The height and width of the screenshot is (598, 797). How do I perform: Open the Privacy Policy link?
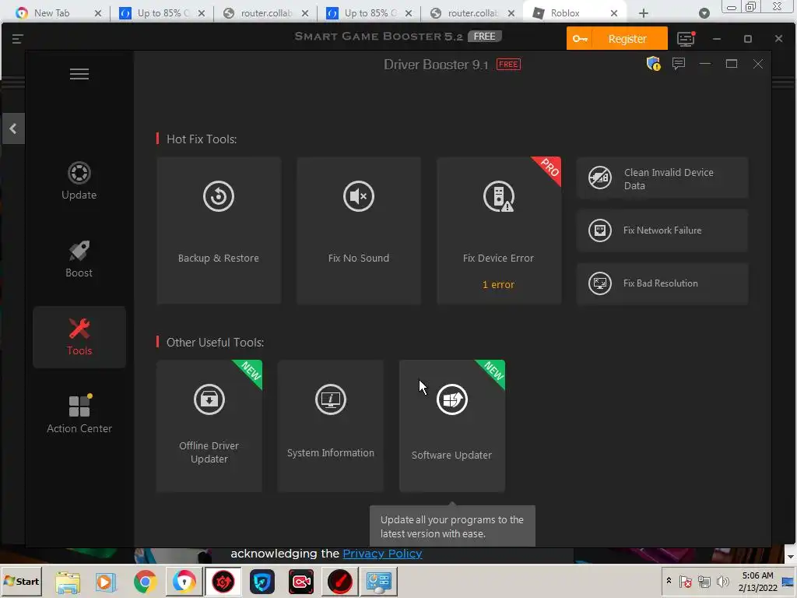[382, 554]
